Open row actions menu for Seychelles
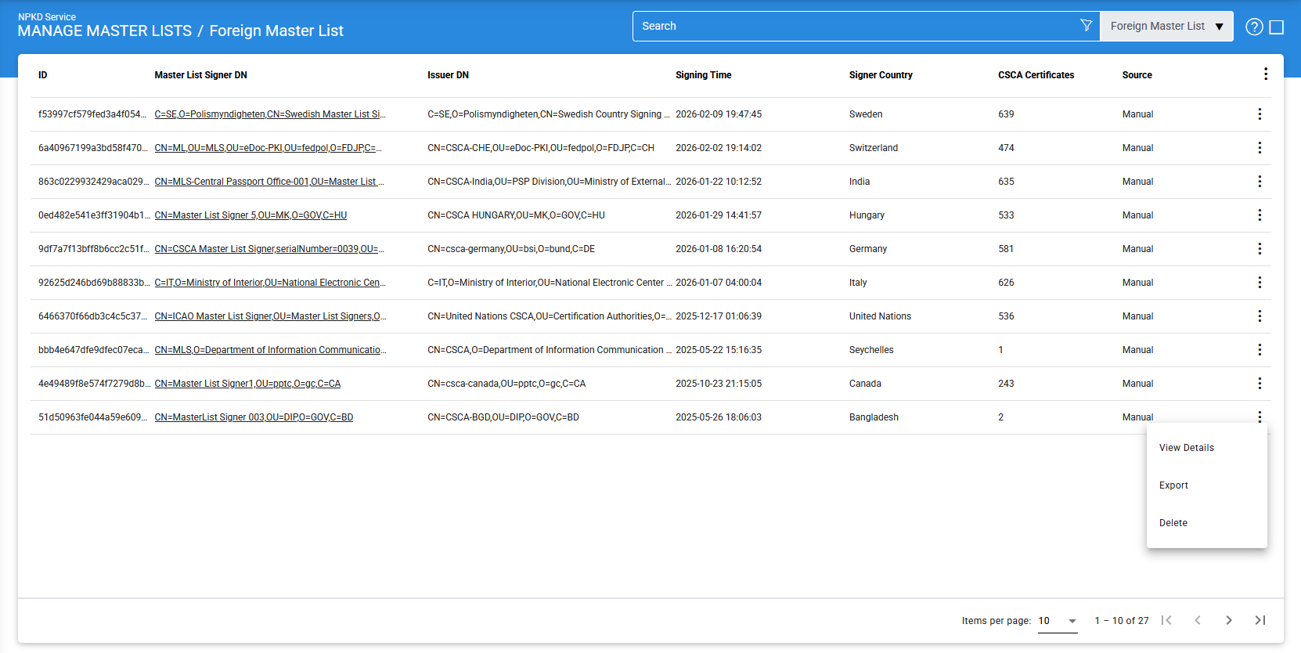Viewport: 1301px width, 653px height. pyautogui.click(x=1260, y=350)
